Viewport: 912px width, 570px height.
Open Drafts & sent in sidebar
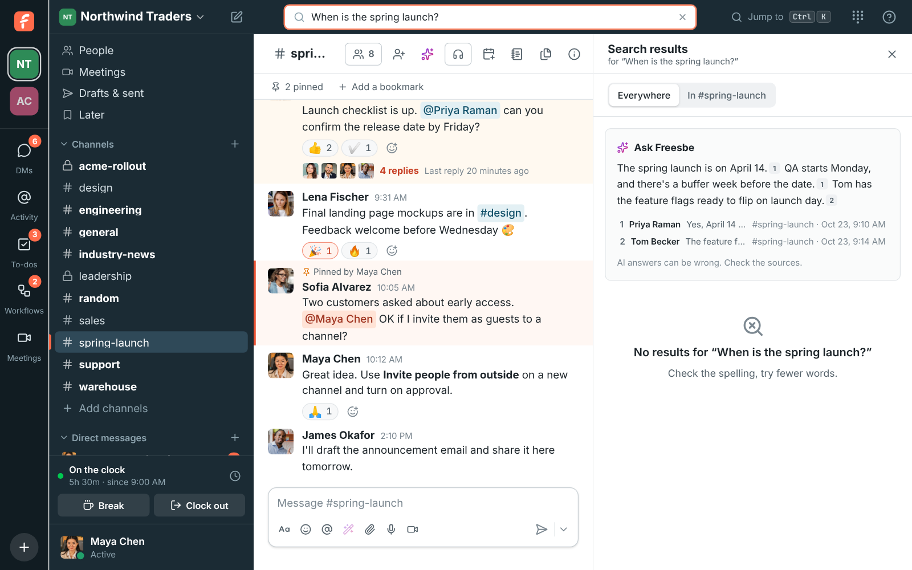(x=151, y=93)
